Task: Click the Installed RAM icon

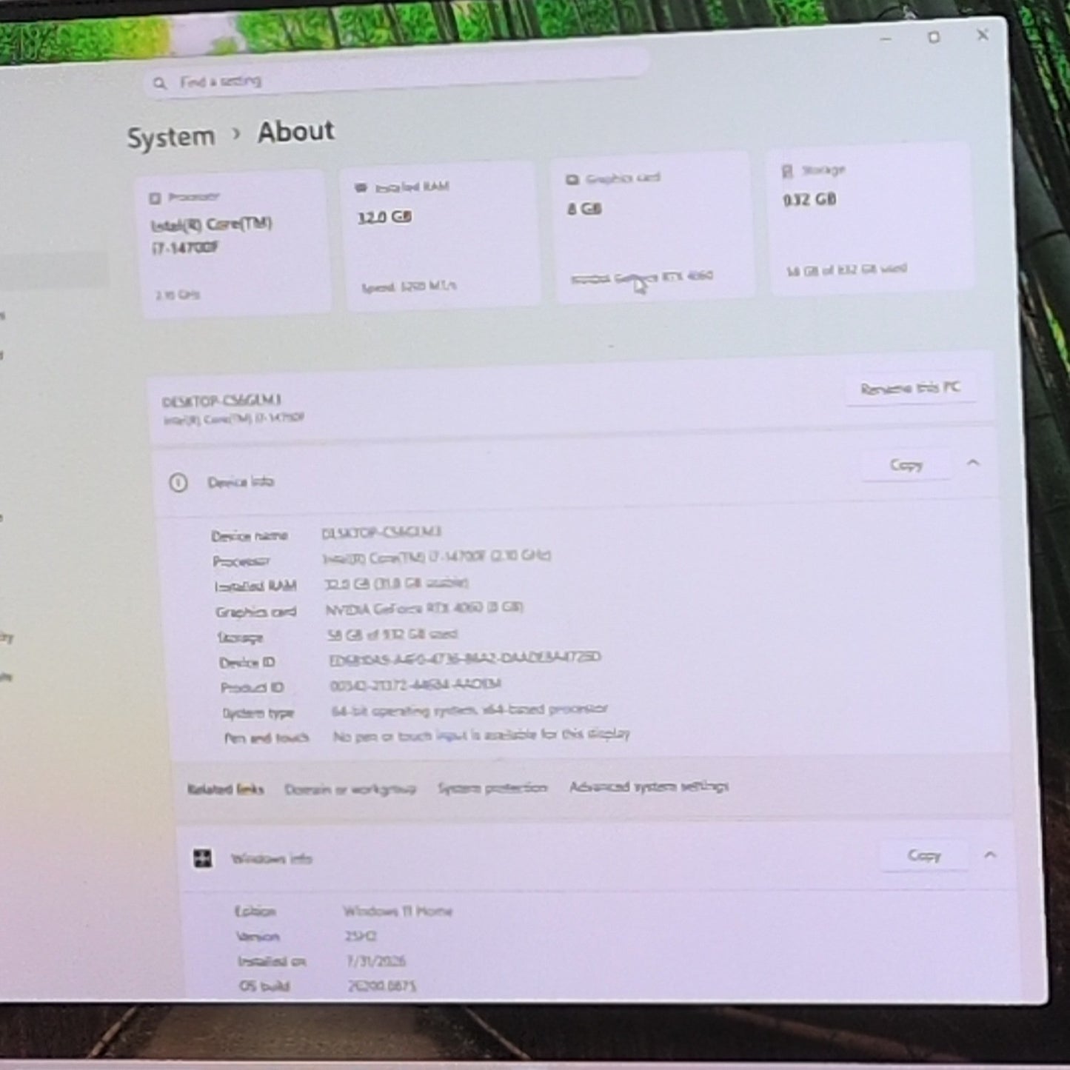Action: [x=361, y=187]
